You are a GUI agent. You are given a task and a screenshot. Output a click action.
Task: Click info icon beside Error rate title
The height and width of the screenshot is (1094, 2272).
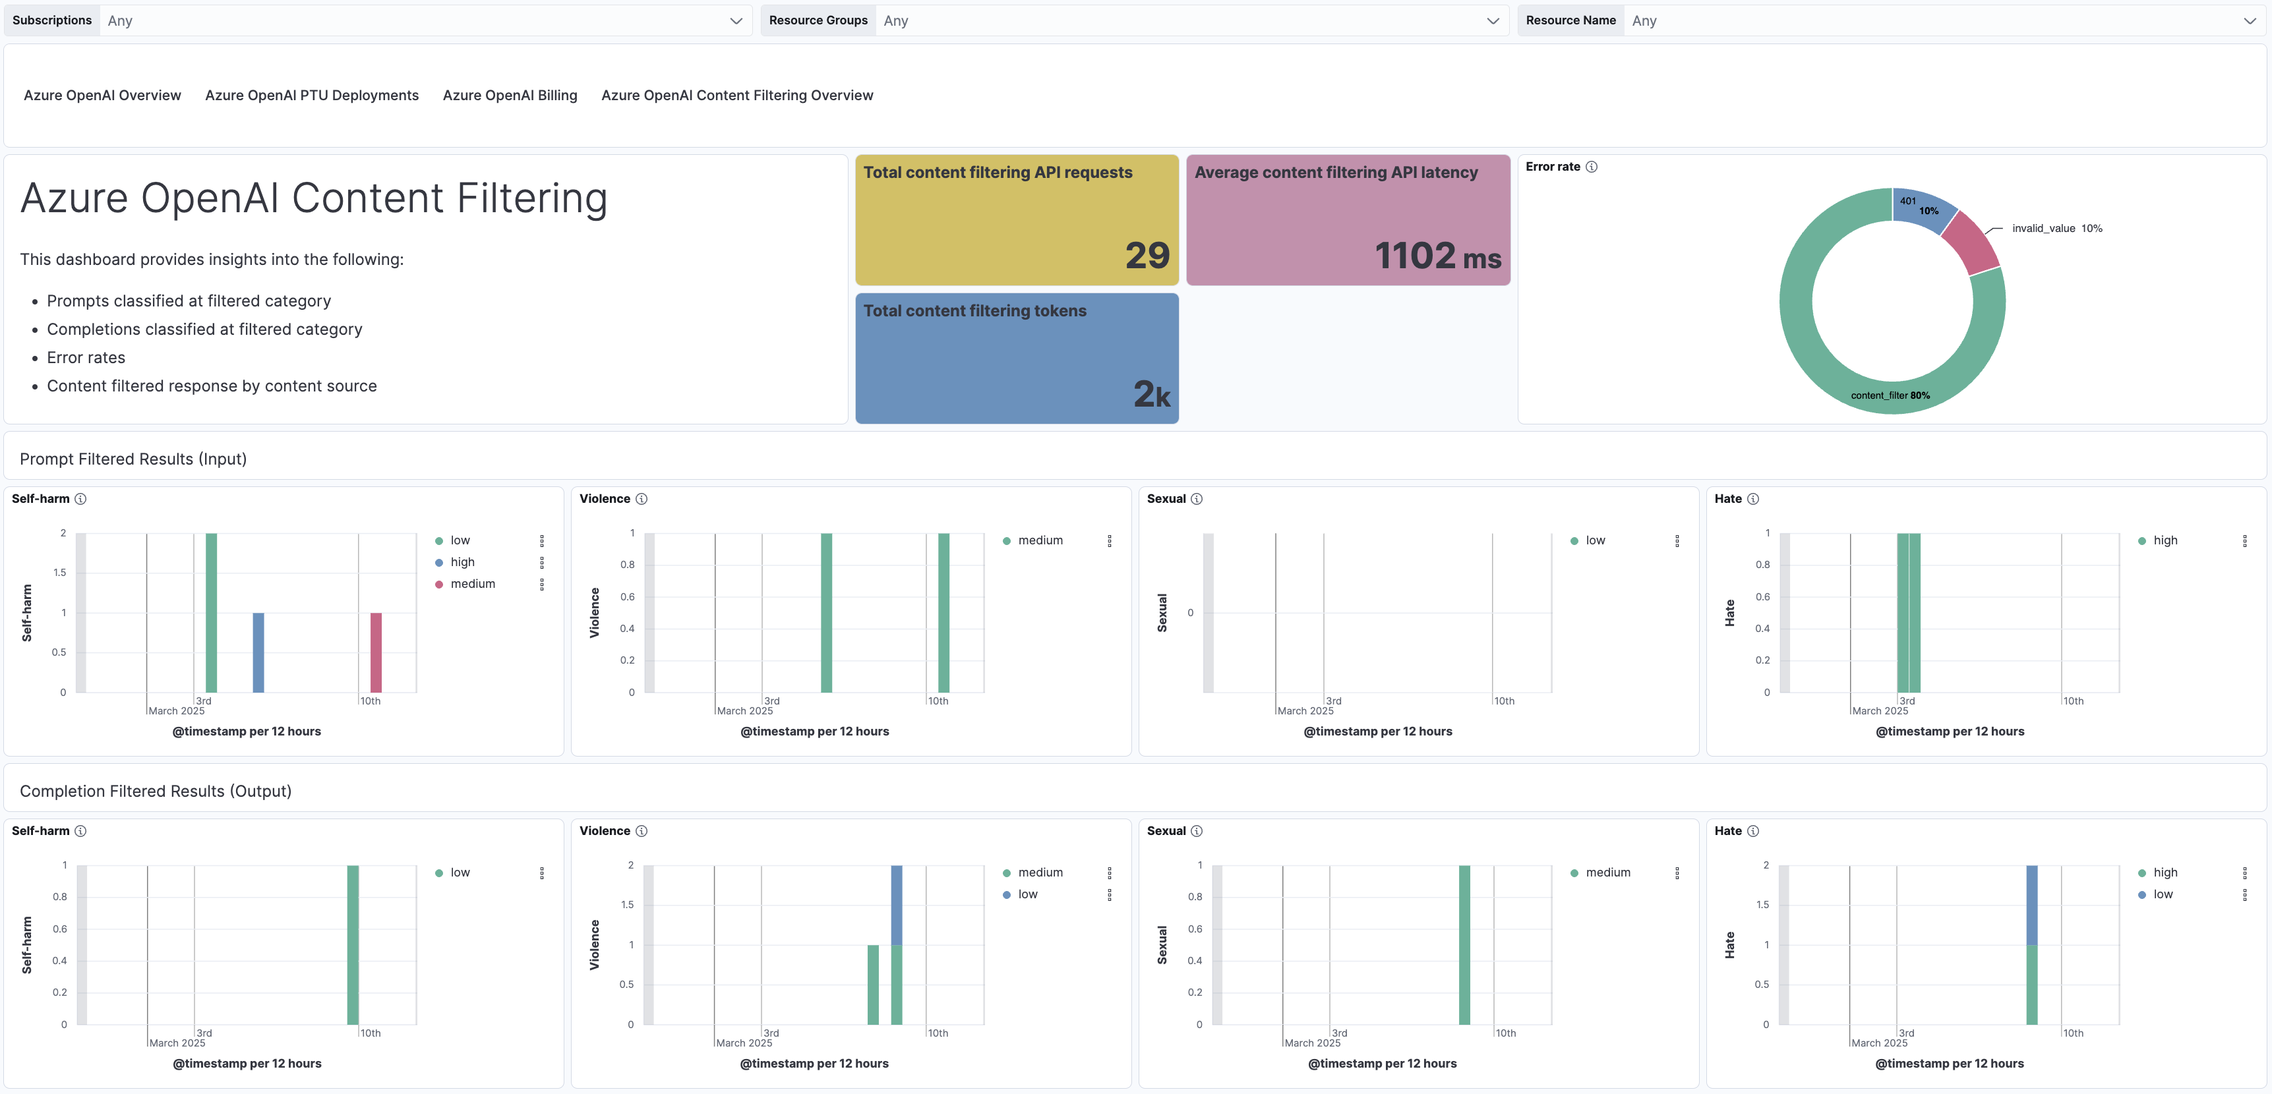point(1591,167)
